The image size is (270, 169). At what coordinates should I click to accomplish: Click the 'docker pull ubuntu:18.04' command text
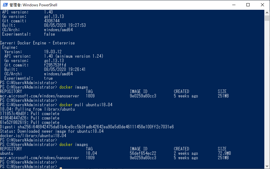click(86, 105)
